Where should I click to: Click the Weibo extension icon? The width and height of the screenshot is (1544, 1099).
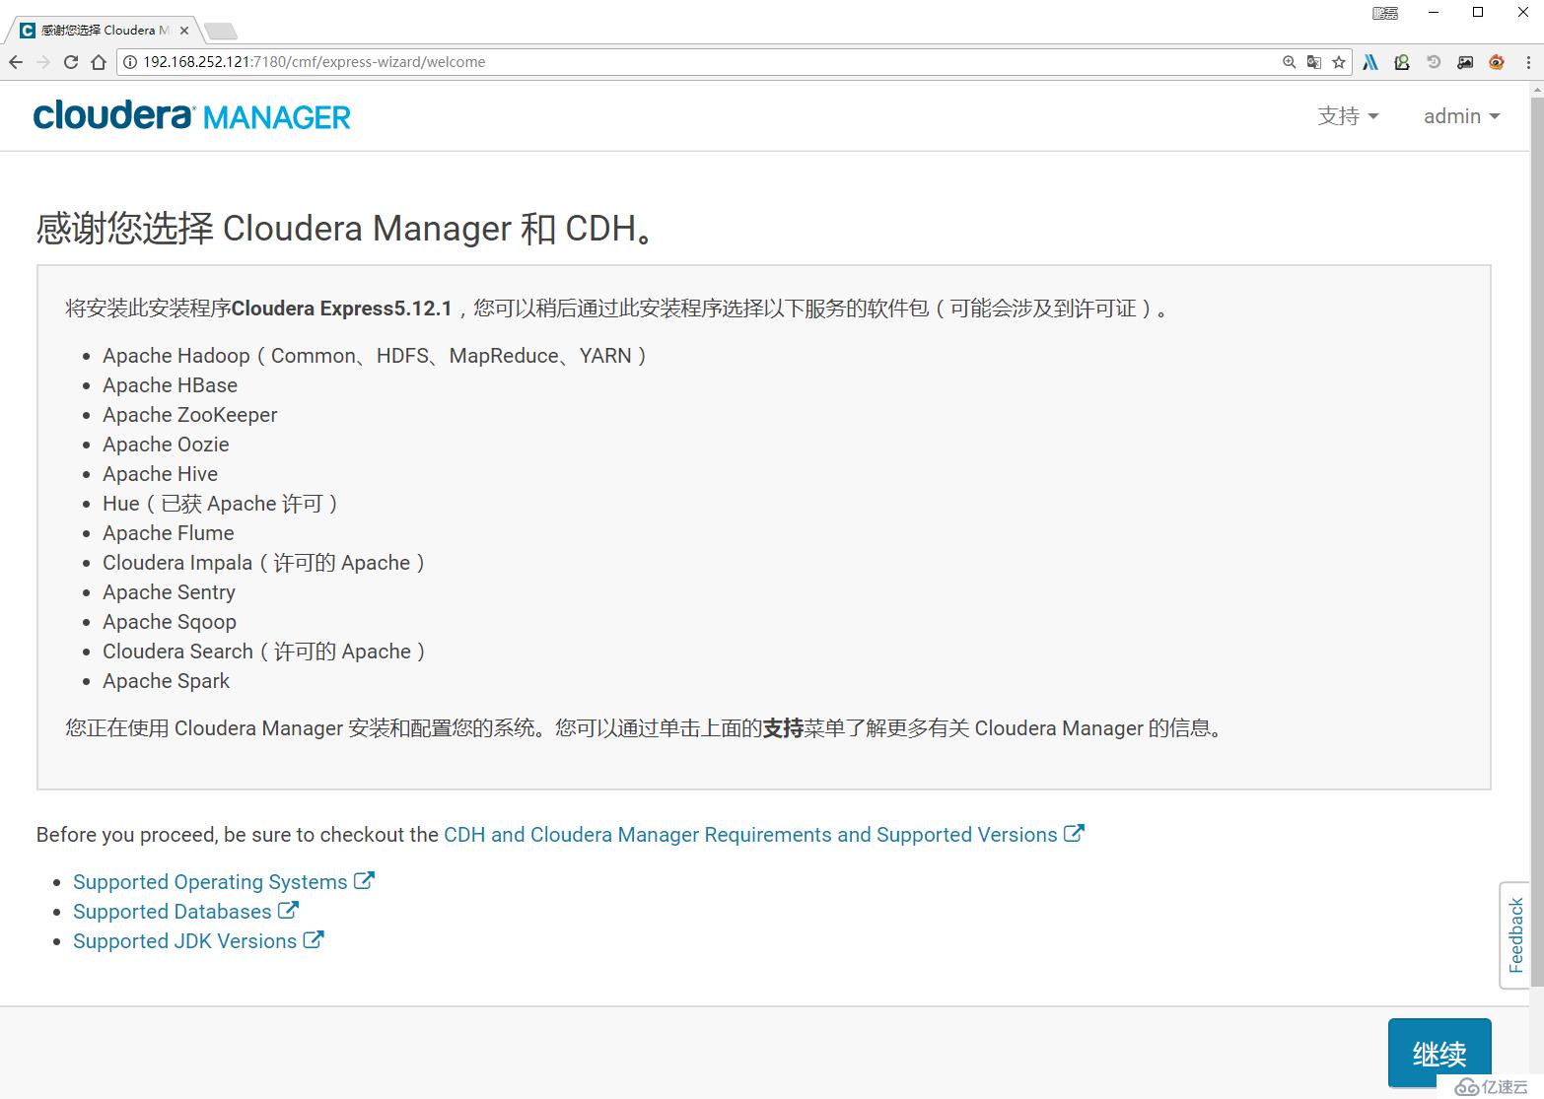tap(1497, 62)
